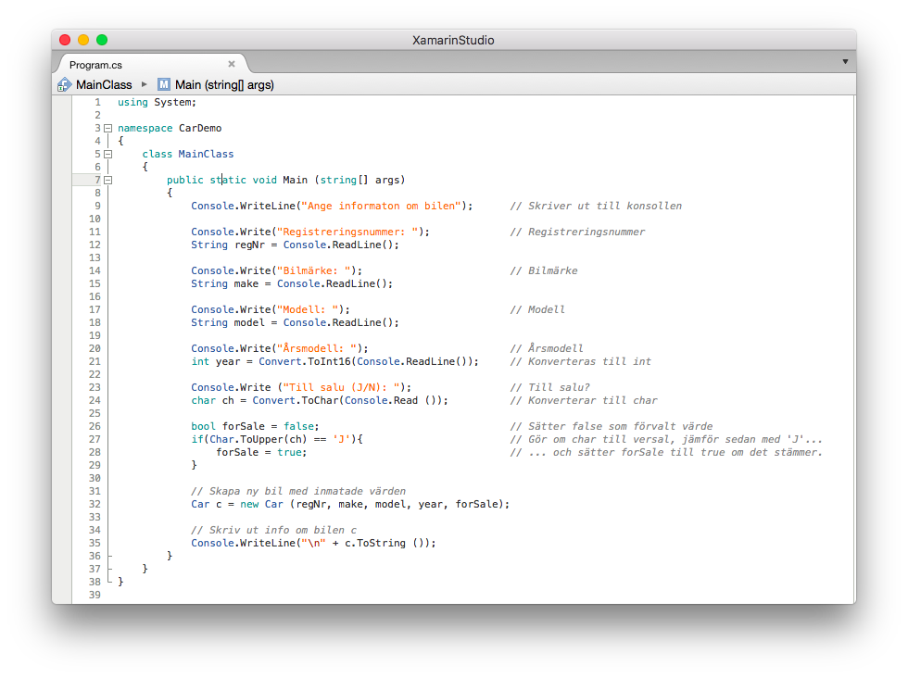Viewport: 908px width, 678px height.
Task: Click 'if(Char.ToUpper(ch) == 'J'){' line
Action: [277, 439]
